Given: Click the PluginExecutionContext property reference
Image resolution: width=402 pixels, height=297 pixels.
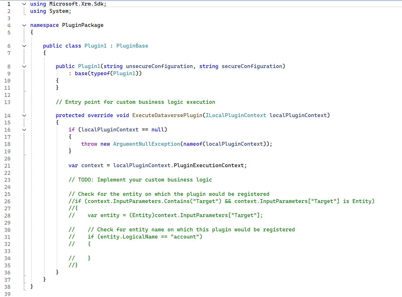Looking at the screenshot, I should (x=209, y=165).
